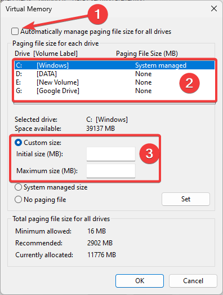Dismiss dialog with Cancel button
Image resolution: width=223 pixels, height=295 pixels.
coord(193,281)
